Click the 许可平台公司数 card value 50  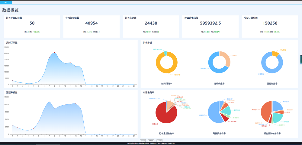(32, 23)
